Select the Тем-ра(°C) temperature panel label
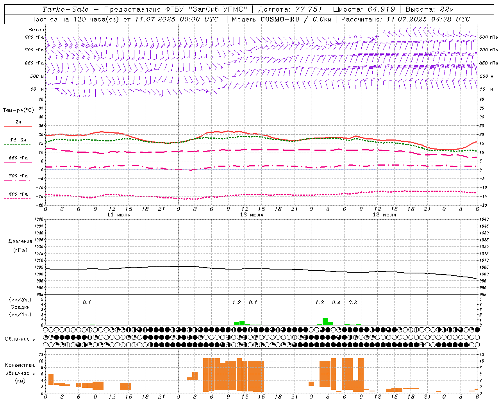The width and height of the screenshot is (500, 400). tap(18, 111)
